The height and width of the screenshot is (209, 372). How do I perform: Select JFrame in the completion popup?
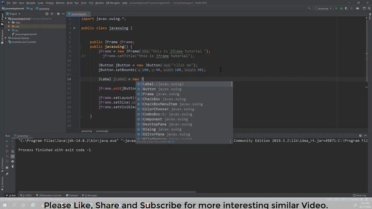point(184,94)
